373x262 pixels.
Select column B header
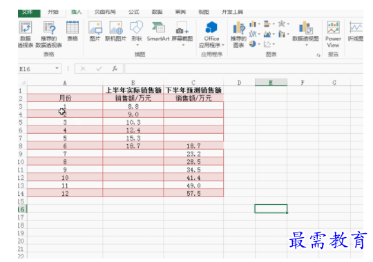pos(133,83)
